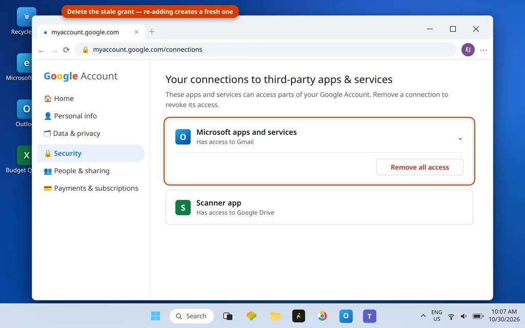This screenshot has width=525, height=328.
Task: Open the Wi-Fi network tray icon
Action: tap(451, 316)
